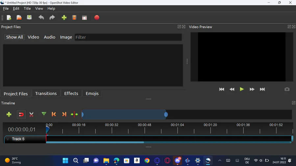The height and width of the screenshot is (166, 296).
Task: Add a marker with green triangle icon
Action: pyautogui.click(x=44, y=114)
